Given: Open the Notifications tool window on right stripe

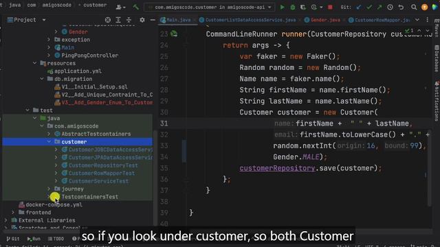Looking at the screenshot, I should pyautogui.click(x=437, y=101).
